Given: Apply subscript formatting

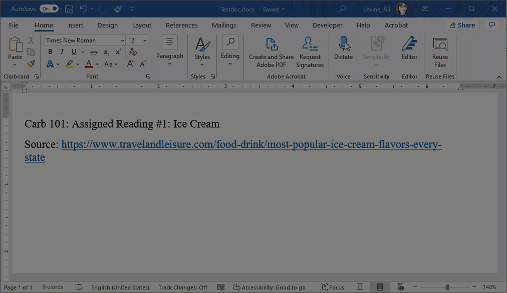Looking at the screenshot, I should 106,52.
